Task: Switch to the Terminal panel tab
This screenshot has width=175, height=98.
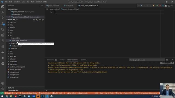Action: click(x=83, y=60)
